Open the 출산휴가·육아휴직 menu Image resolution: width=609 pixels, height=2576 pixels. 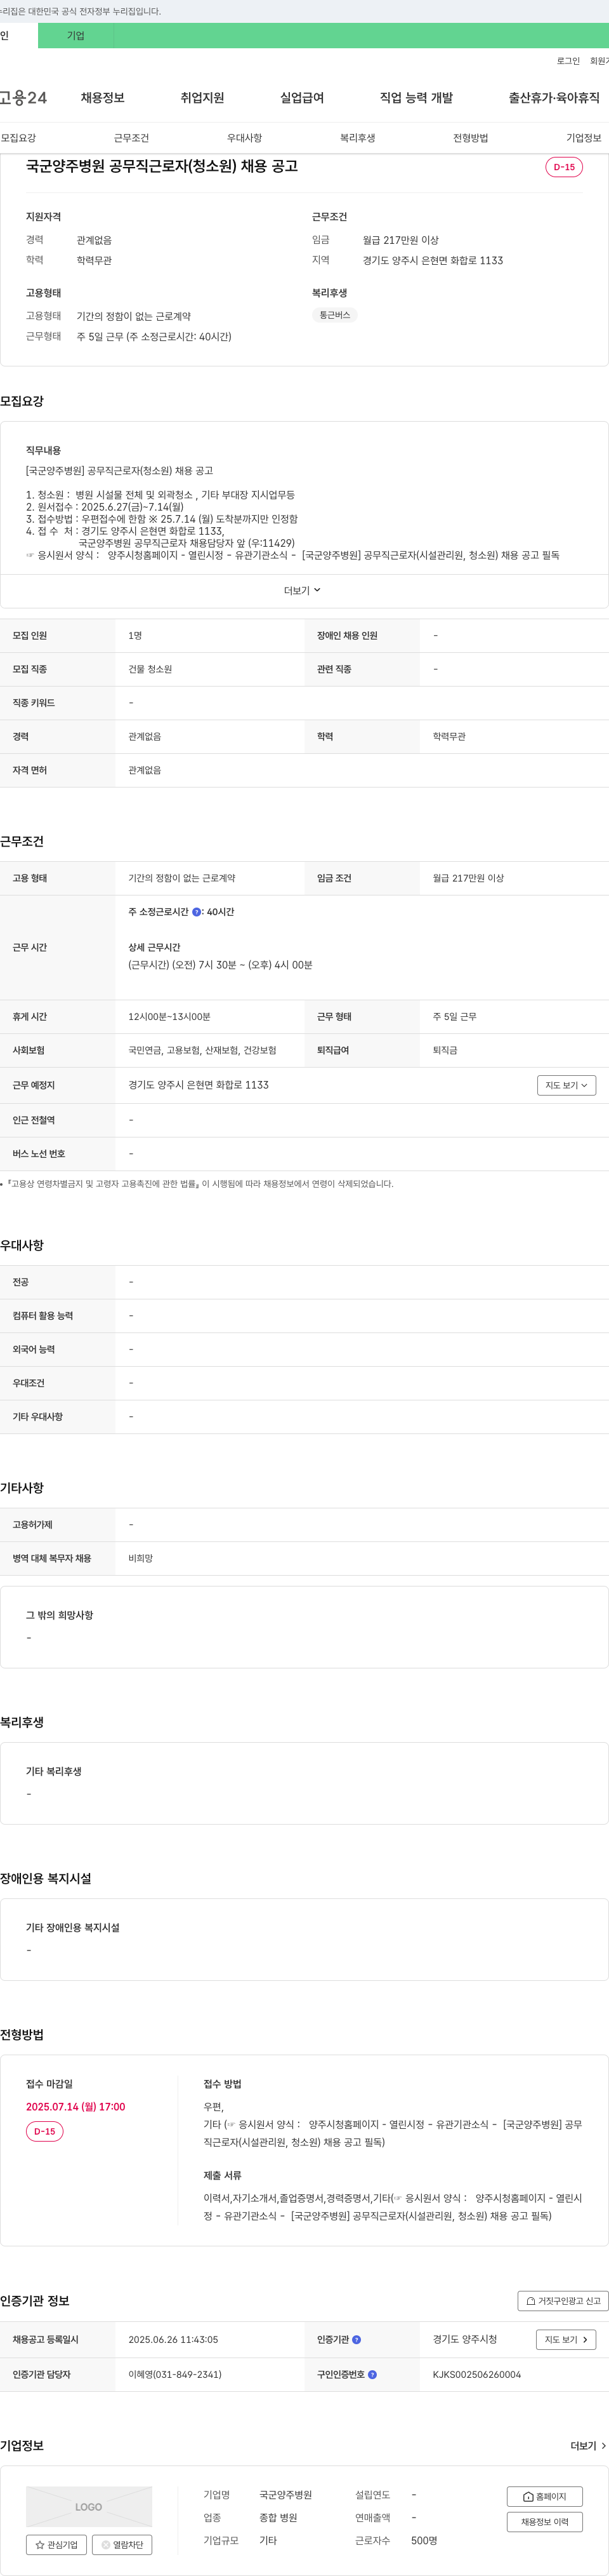pos(554,97)
